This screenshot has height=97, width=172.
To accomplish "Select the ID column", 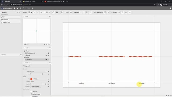I will (x=11, y=17).
